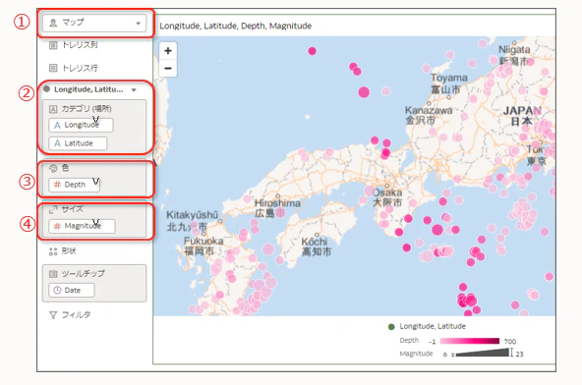Click the ツールチップ section label

click(83, 273)
